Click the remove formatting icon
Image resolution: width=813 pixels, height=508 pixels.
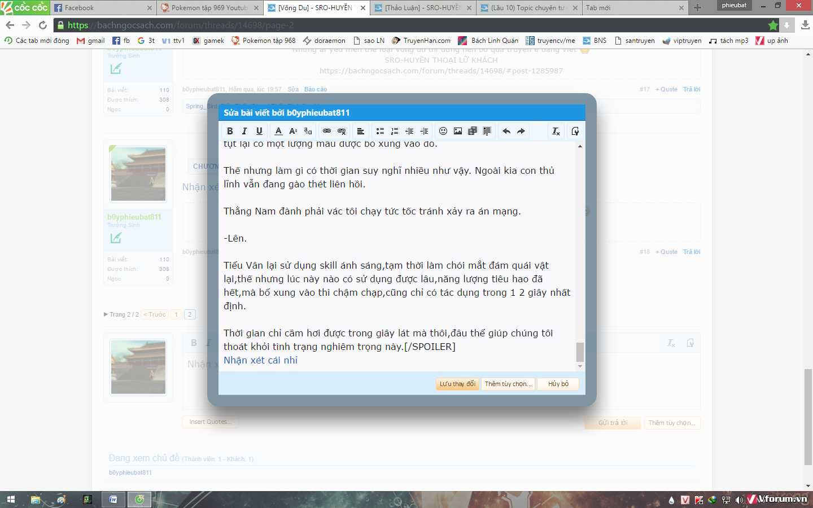click(556, 131)
